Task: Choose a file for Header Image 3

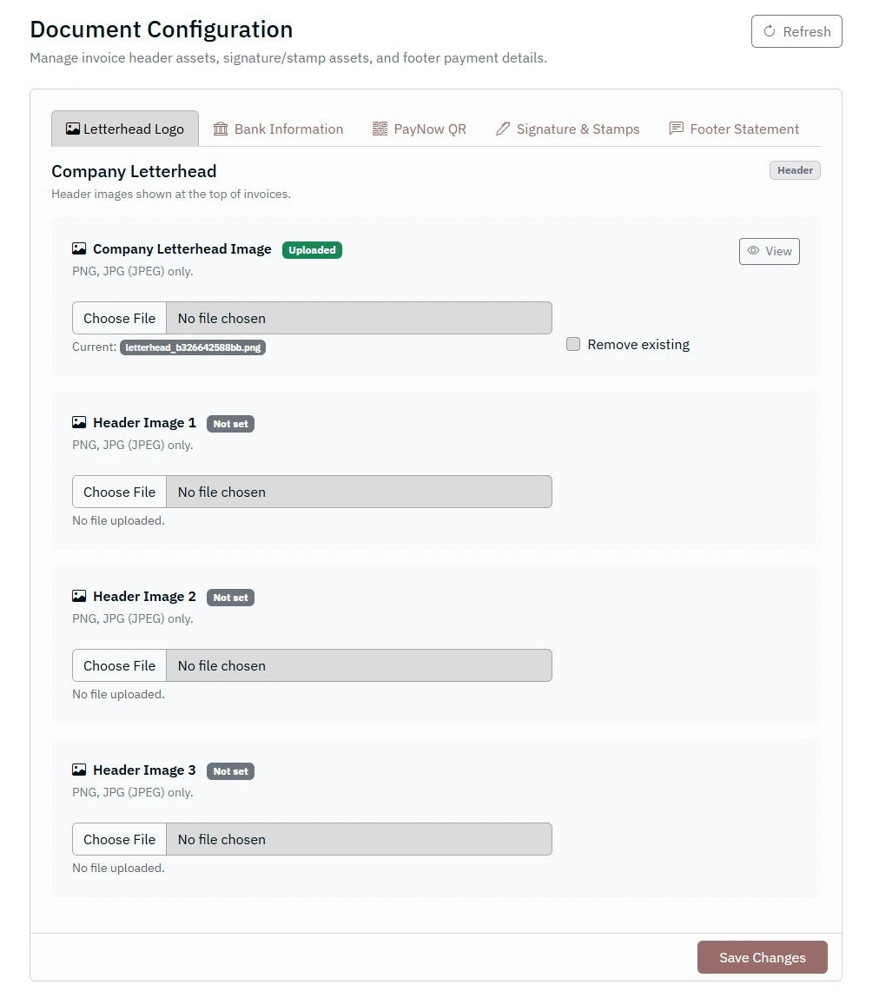Action: coord(120,839)
